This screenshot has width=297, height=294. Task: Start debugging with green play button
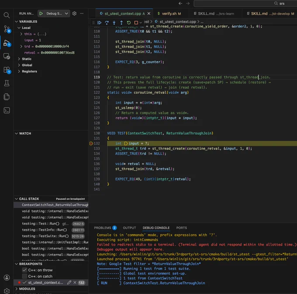41,14
